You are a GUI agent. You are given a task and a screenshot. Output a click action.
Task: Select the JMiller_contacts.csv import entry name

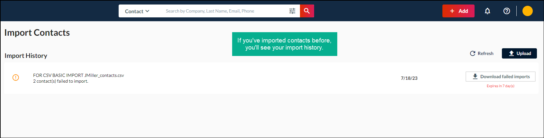78,75
